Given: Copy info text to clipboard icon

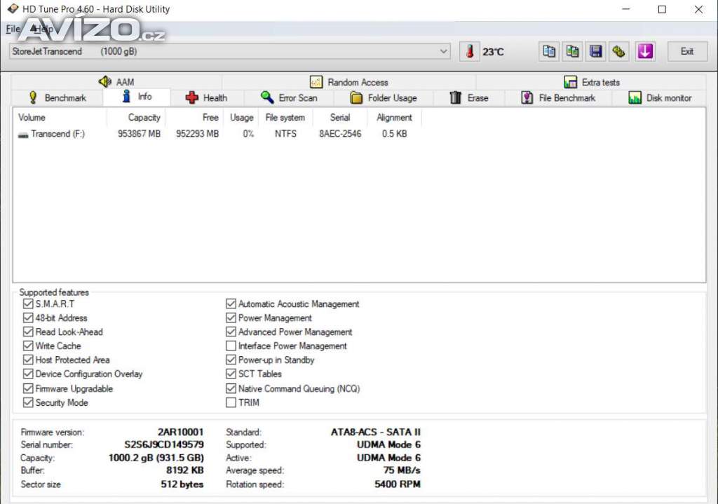Looking at the screenshot, I should click(x=549, y=51).
